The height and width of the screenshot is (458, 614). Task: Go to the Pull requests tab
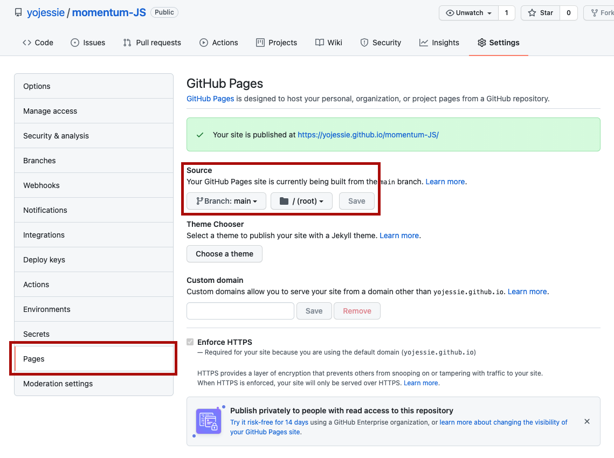pyautogui.click(x=152, y=43)
